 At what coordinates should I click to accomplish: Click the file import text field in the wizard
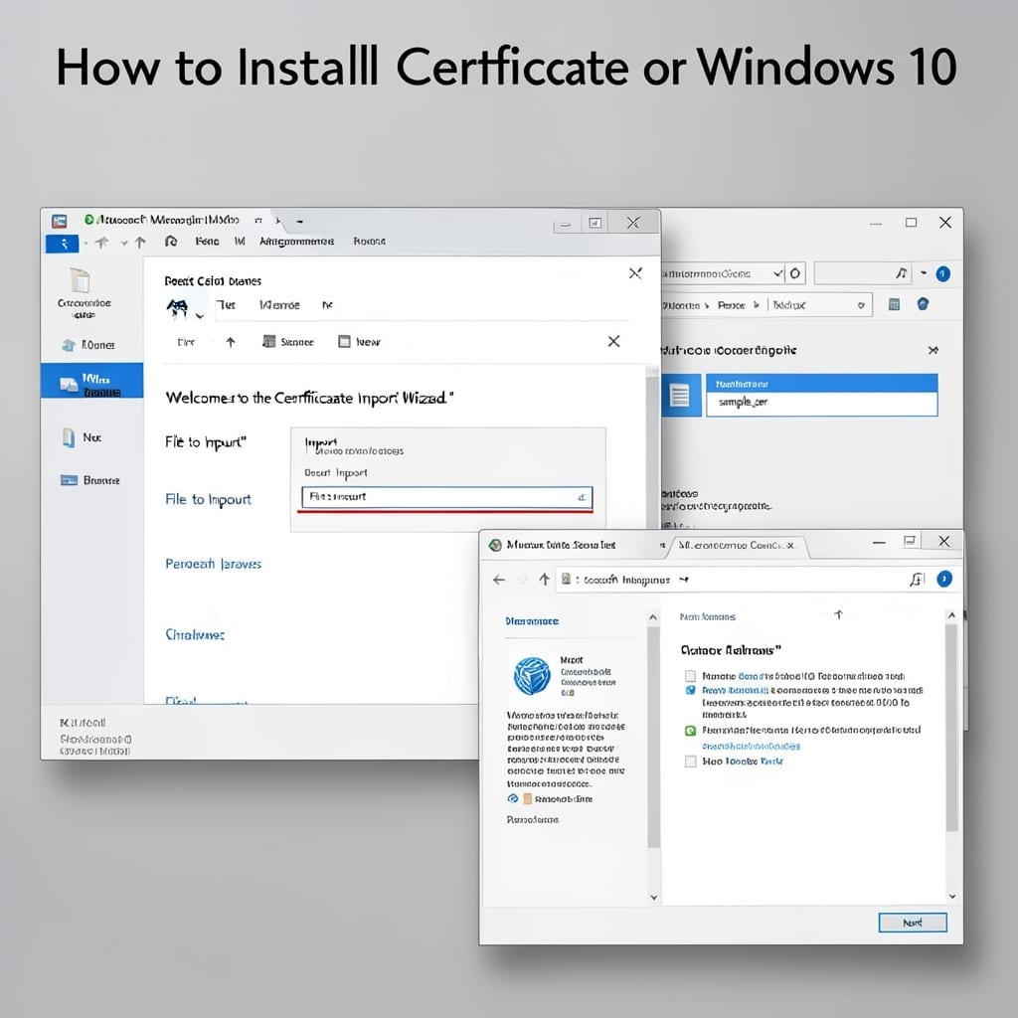(x=446, y=497)
